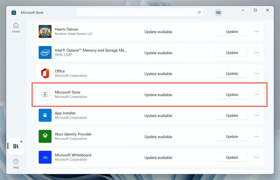Open the Library section in sidebar
The height and width of the screenshot is (180, 280).
point(16,146)
